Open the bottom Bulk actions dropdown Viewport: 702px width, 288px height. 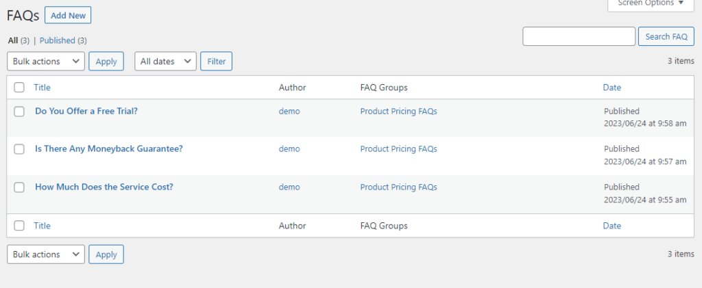click(46, 254)
